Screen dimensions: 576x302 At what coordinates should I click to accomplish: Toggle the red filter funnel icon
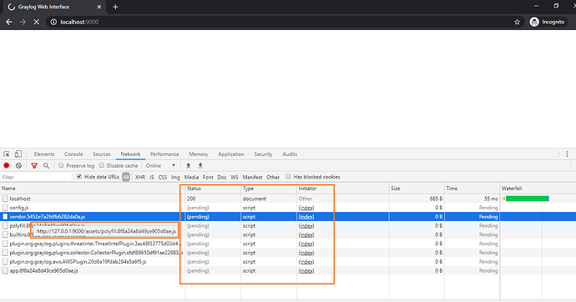pos(34,166)
